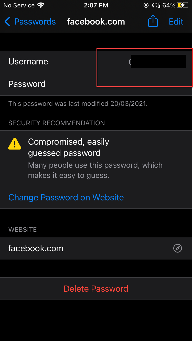The height and width of the screenshot is (341, 193).
Task: Open the website via the compass icon
Action: (x=177, y=248)
